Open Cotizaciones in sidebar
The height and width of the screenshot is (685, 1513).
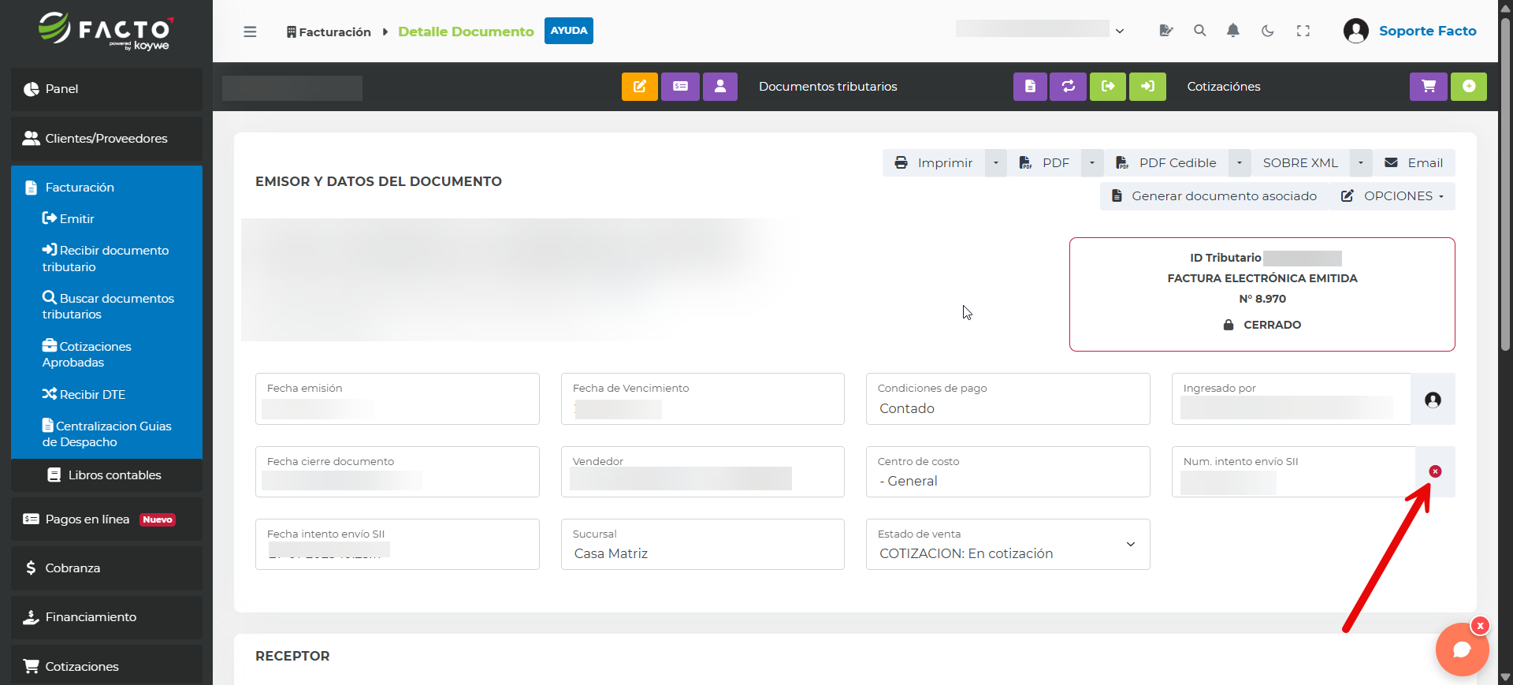106,666
